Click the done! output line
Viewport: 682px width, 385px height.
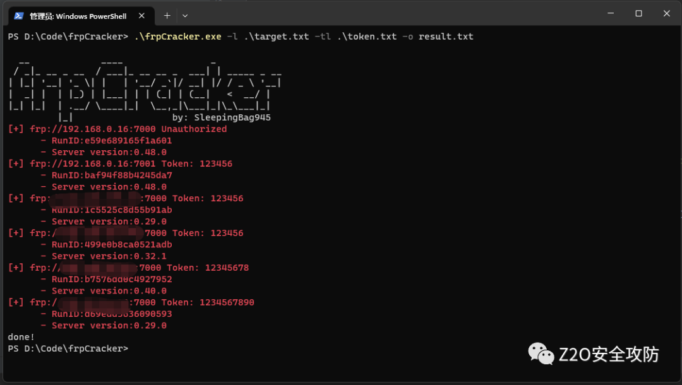click(x=21, y=337)
